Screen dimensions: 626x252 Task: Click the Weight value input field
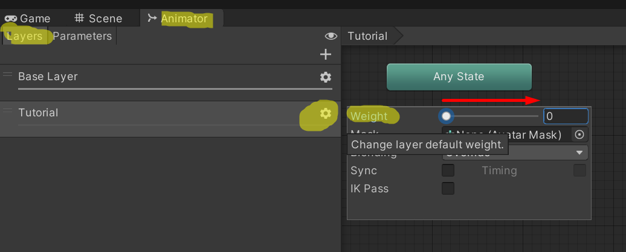coord(566,116)
